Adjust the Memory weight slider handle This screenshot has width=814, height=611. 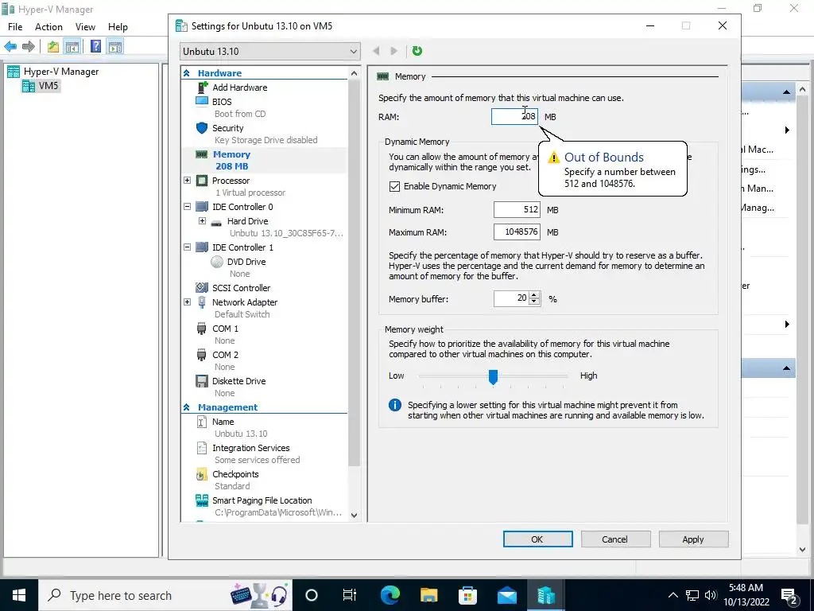(x=493, y=376)
